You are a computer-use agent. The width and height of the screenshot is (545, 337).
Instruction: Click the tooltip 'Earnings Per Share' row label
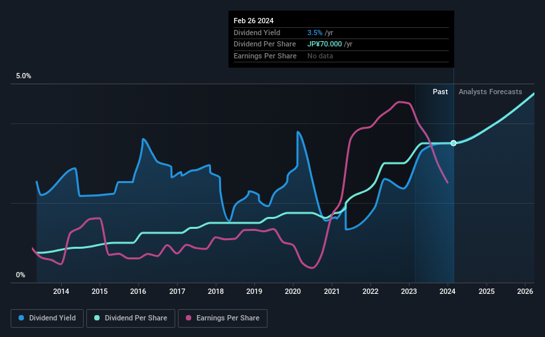point(266,56)
